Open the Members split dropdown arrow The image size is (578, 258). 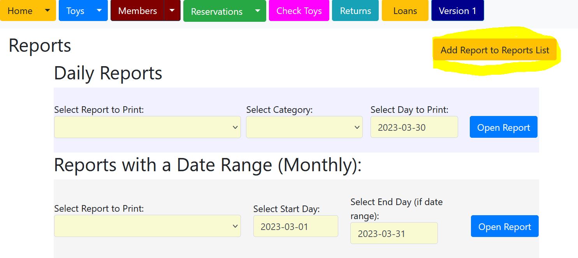172,11
